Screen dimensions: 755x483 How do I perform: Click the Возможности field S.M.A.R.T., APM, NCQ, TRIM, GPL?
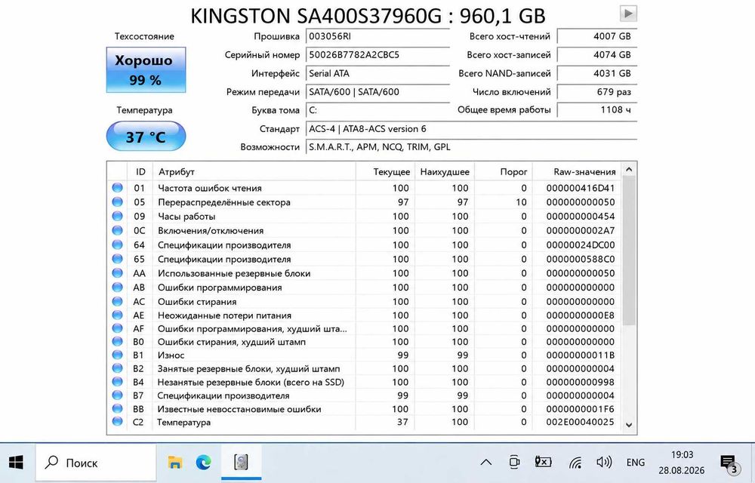coord(471,147)
